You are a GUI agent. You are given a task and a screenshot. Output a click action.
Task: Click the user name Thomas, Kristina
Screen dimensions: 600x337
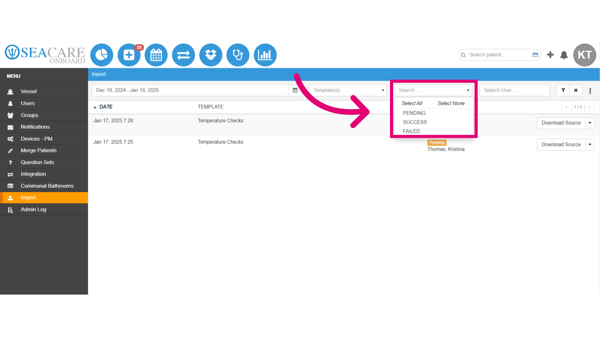click(x=446, y=149)
